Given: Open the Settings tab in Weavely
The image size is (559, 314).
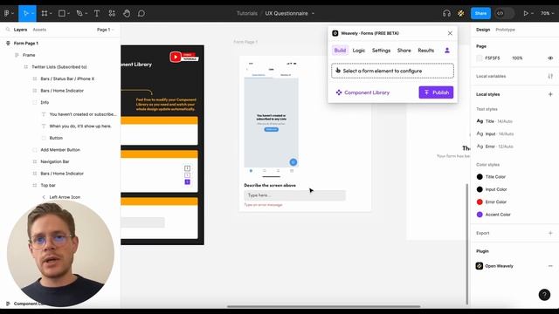Looking at the screenshot, I should pos(381,51).
